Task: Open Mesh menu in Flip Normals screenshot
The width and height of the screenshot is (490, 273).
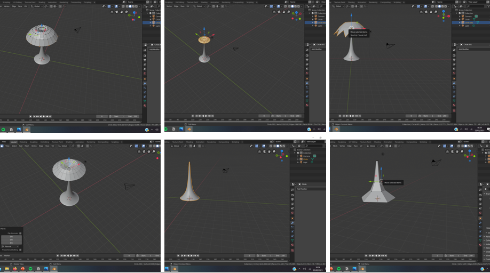Action: 27,146
